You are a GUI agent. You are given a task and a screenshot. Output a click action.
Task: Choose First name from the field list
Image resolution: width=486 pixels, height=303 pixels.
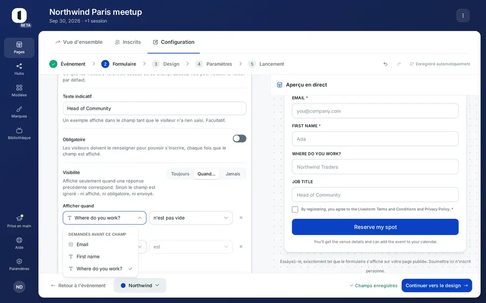[100, 257]
